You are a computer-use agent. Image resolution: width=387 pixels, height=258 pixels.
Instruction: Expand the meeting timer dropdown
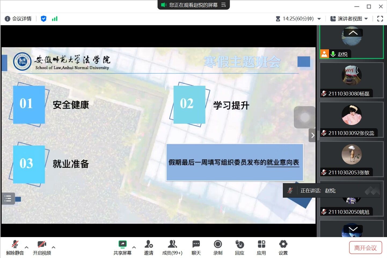tap(319, 19)
